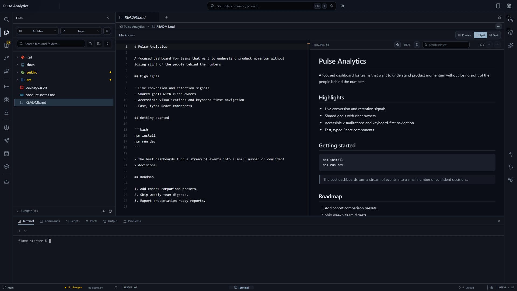
Task: Open the Files explorer sidebar icon
Action: (6, 32)
